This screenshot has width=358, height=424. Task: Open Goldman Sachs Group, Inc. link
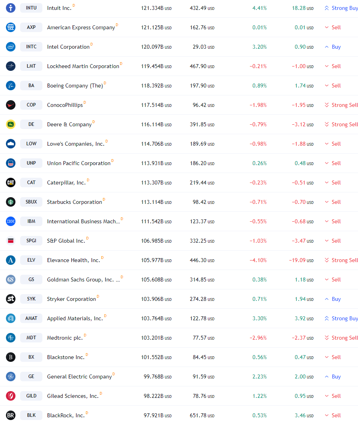tap(83, 279)
